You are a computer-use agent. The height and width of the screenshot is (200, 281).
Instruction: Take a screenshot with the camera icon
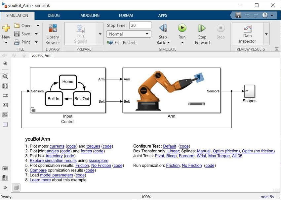[x=5, y=168]
